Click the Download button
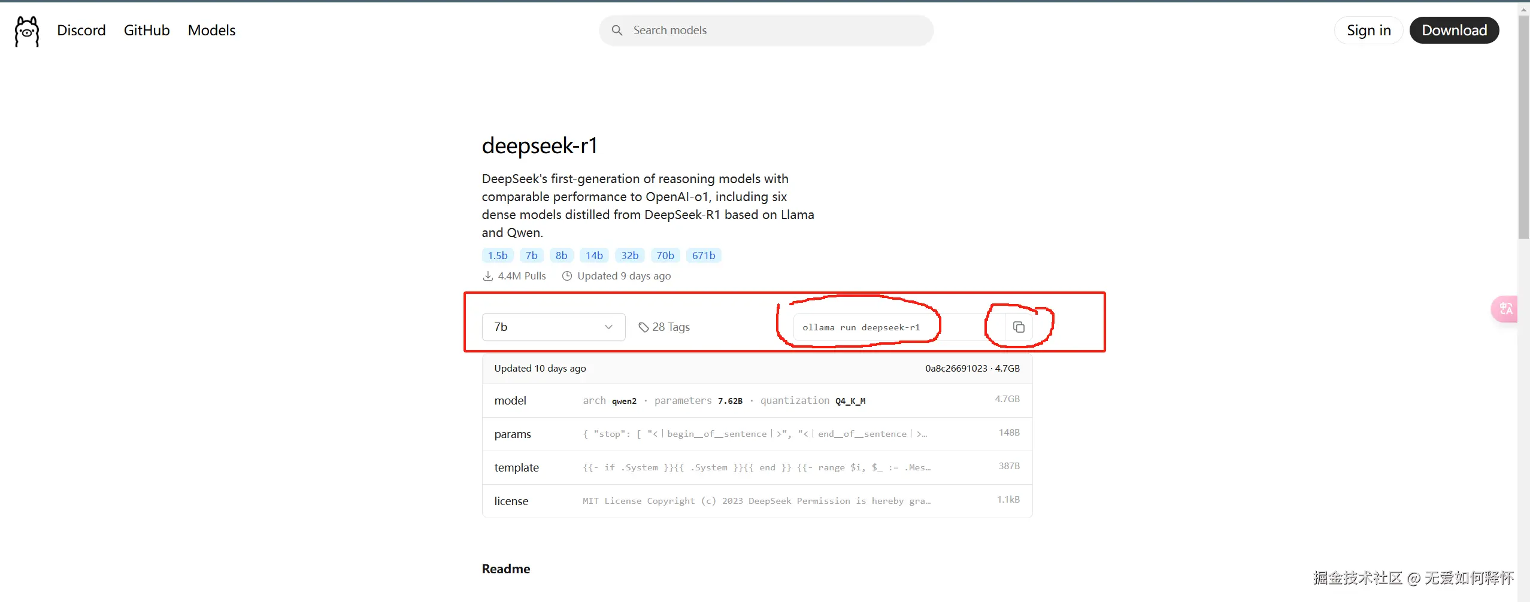1530x602 pixels. click(x=1454, y=31)
